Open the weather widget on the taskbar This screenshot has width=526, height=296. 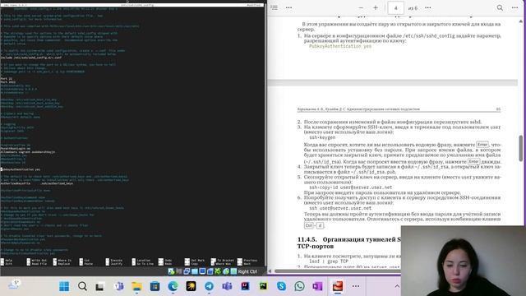(13, 285)
